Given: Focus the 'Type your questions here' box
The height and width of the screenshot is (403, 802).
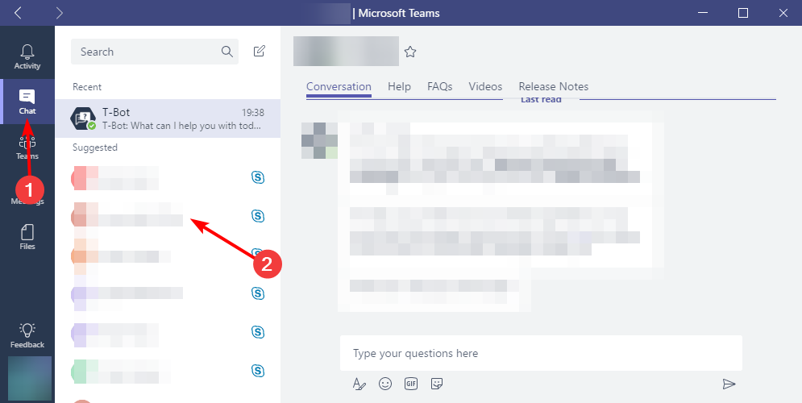Looking at the screenshot, I should click(x=541, y=353).
